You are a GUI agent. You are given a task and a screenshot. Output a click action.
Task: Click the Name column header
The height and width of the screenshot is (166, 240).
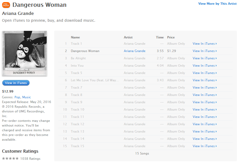click(x=75, y=37)
